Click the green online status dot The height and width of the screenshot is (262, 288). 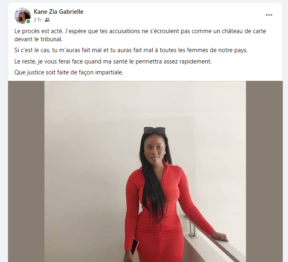[28, 21]
